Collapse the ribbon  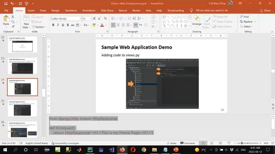(x=272, y=32)
